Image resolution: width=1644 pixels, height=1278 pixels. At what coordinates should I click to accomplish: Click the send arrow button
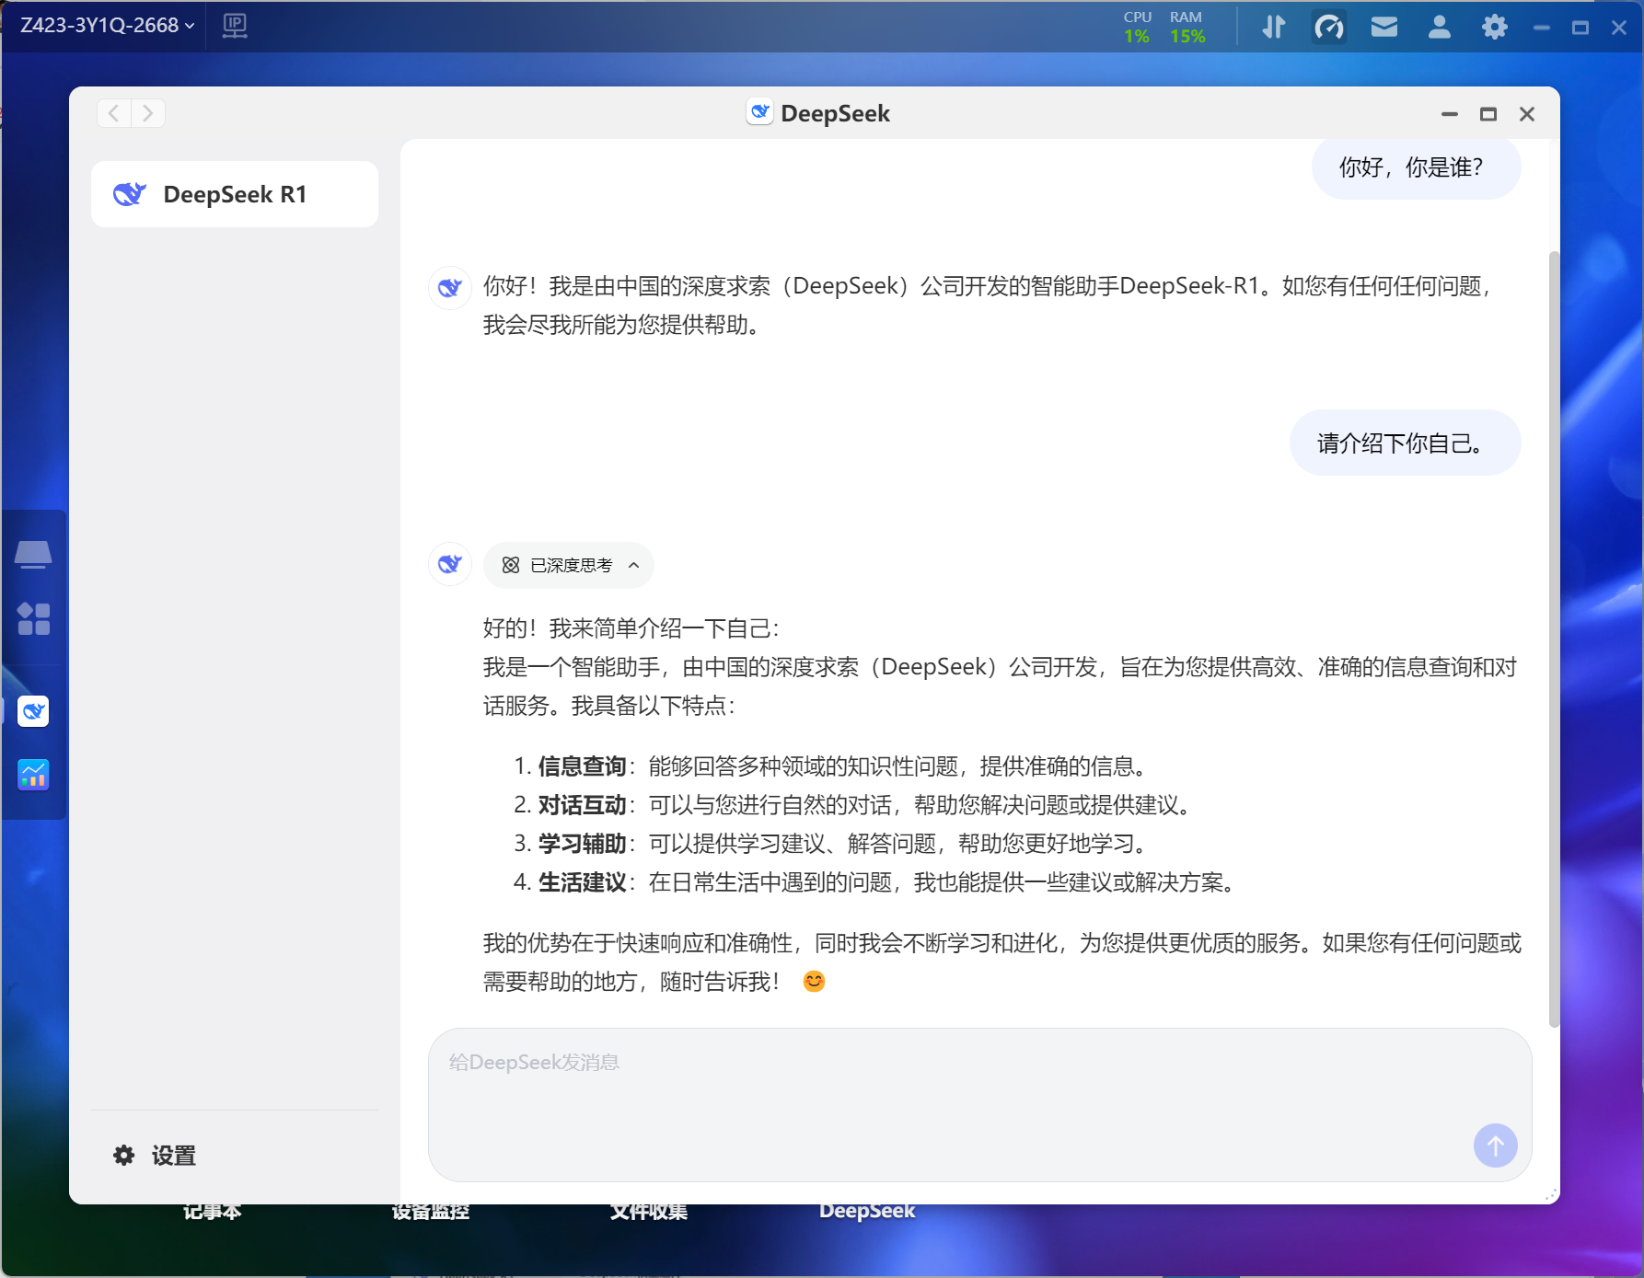(x=1496, y=1146)
